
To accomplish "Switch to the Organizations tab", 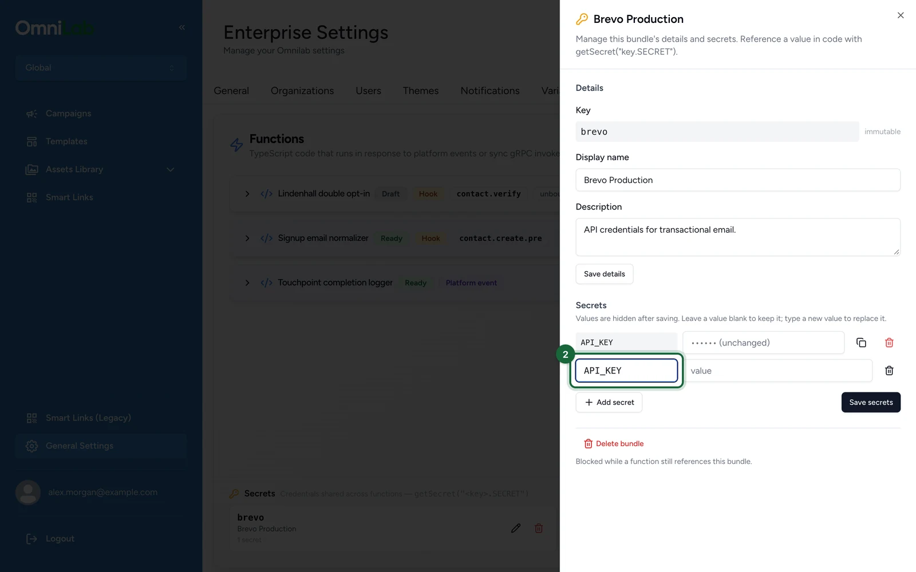I will click(x=302, y=91).
